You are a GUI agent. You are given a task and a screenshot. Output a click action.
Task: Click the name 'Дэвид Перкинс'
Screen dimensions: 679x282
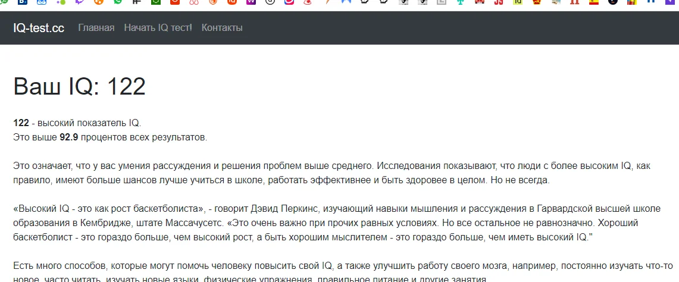[x=286, y=209]
